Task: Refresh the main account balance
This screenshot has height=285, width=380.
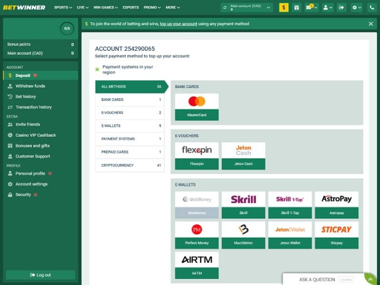Action: [225, 8]
